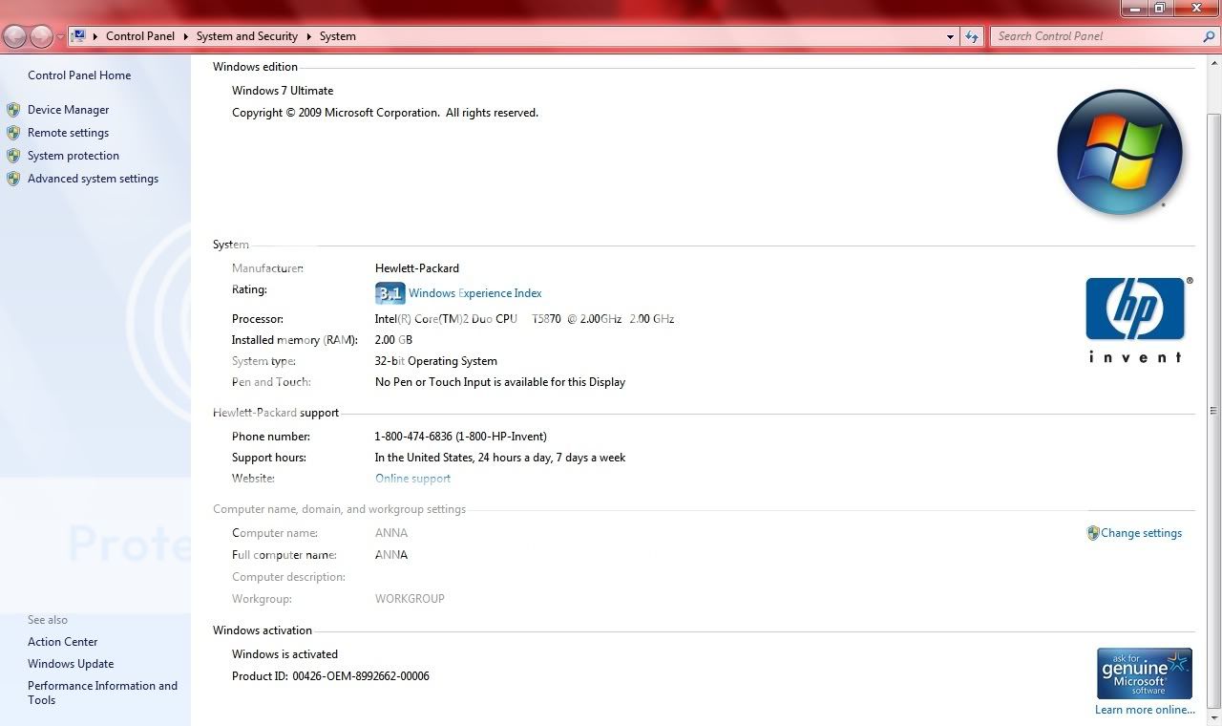
Task: Open Advanced system settings link
Action: pyautogui.click(x=93, y=179)
